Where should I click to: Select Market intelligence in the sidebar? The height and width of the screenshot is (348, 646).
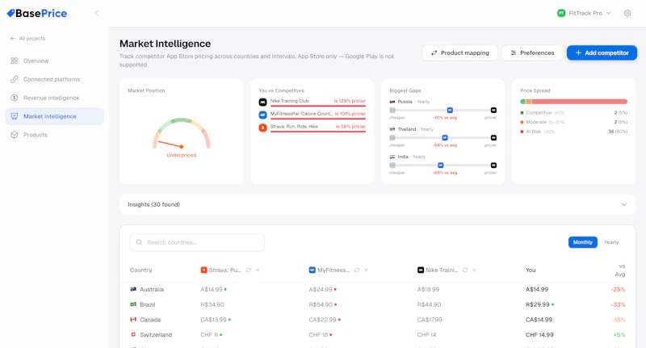pyautogui.click(x=54, y=116)
